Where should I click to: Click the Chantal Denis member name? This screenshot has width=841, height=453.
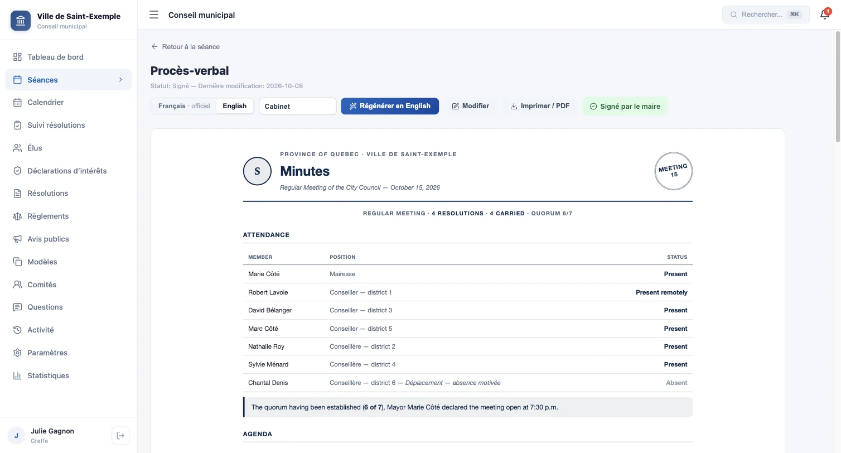pos(268,383)
